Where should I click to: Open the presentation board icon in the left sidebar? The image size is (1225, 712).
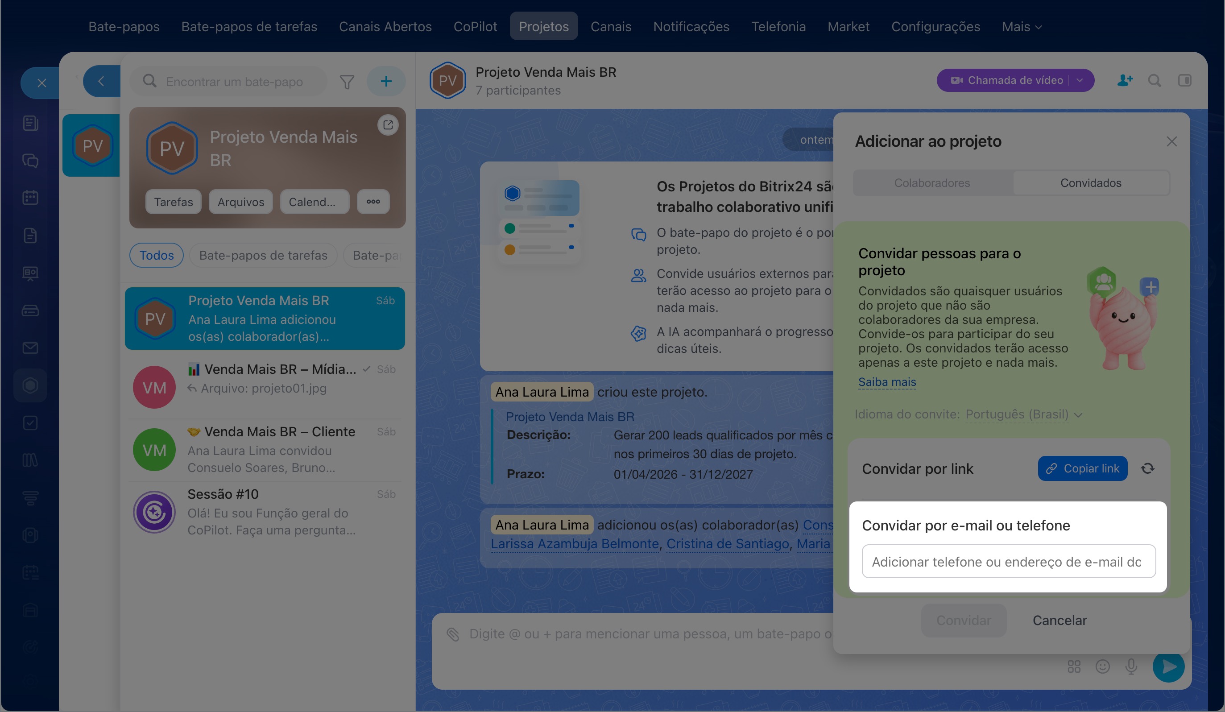pos(30,273)
